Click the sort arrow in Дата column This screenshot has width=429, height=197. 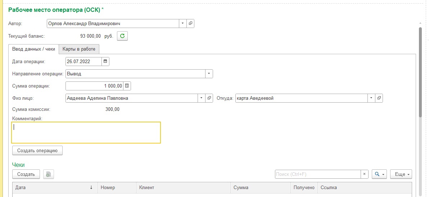pos(91,187)
